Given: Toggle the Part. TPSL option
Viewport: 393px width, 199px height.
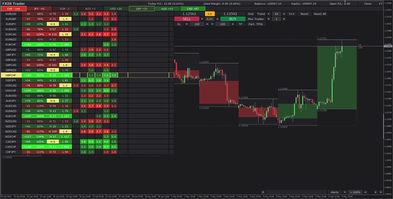Looking at the screenshot, I should 256,24.
